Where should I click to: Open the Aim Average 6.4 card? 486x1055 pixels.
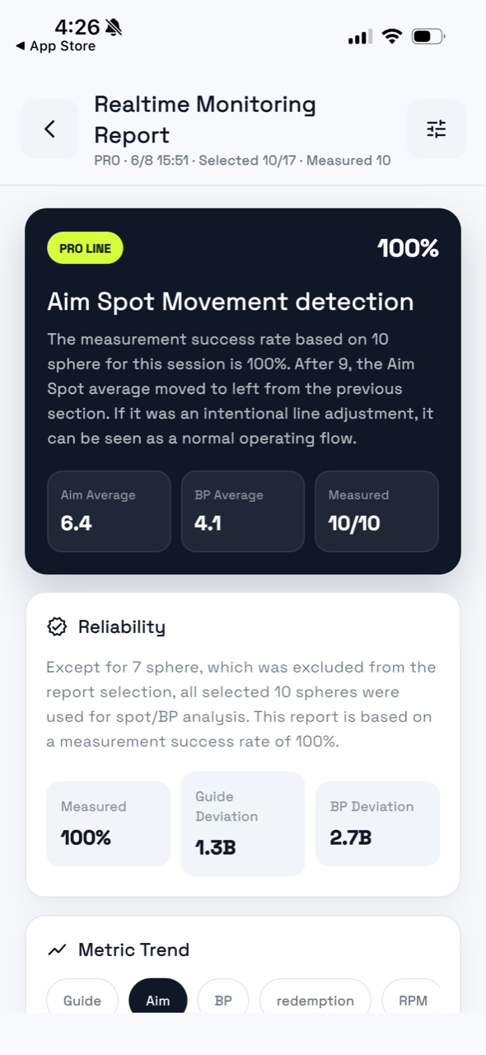coord(109,511)
